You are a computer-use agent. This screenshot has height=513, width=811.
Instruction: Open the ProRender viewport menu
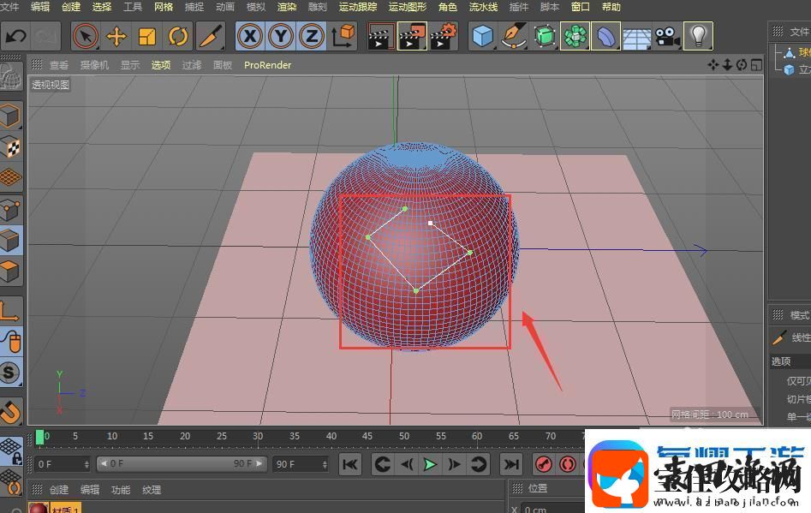click(267, 65)
